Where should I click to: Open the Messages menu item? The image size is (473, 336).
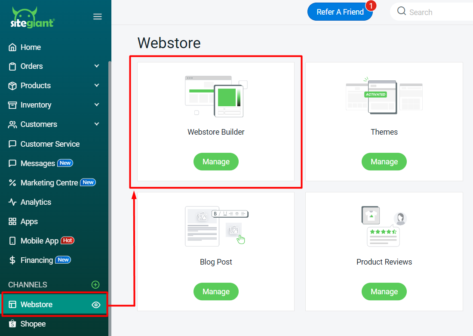coord(38,163)
